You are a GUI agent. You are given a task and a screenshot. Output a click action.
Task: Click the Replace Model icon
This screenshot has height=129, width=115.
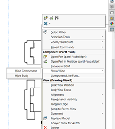pyautogui.click(x=46, y=118)
